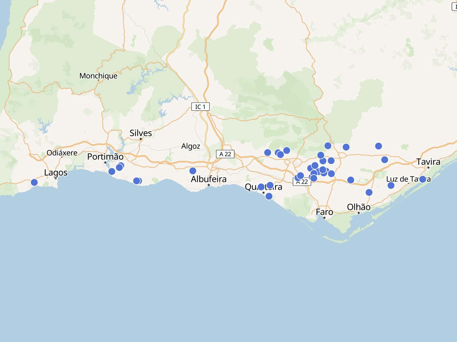Click the marker pair on the coast south of Silves
This screenshot has height=342, width=457.
click(x=137, y=181)
